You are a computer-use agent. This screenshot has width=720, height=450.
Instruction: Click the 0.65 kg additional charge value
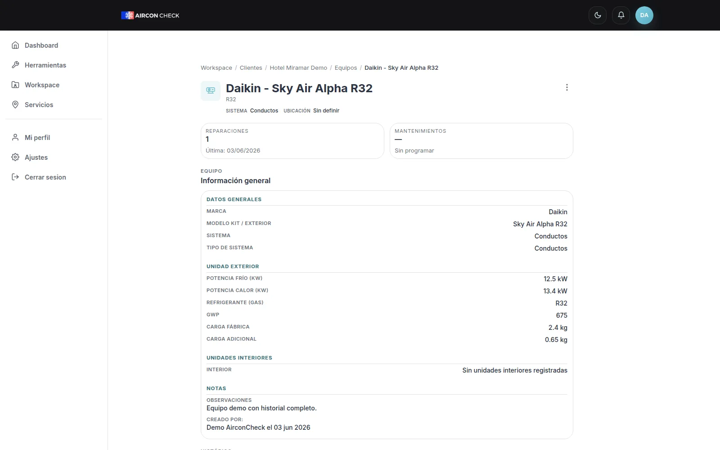point(556,340)
